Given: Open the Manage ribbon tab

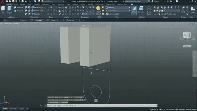Looking at the screenshot, I should coord(75,4).
